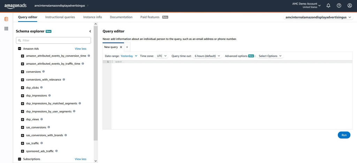357x163 pixels.
Task: Open the user profile icon
Action: tap(350, 6)
